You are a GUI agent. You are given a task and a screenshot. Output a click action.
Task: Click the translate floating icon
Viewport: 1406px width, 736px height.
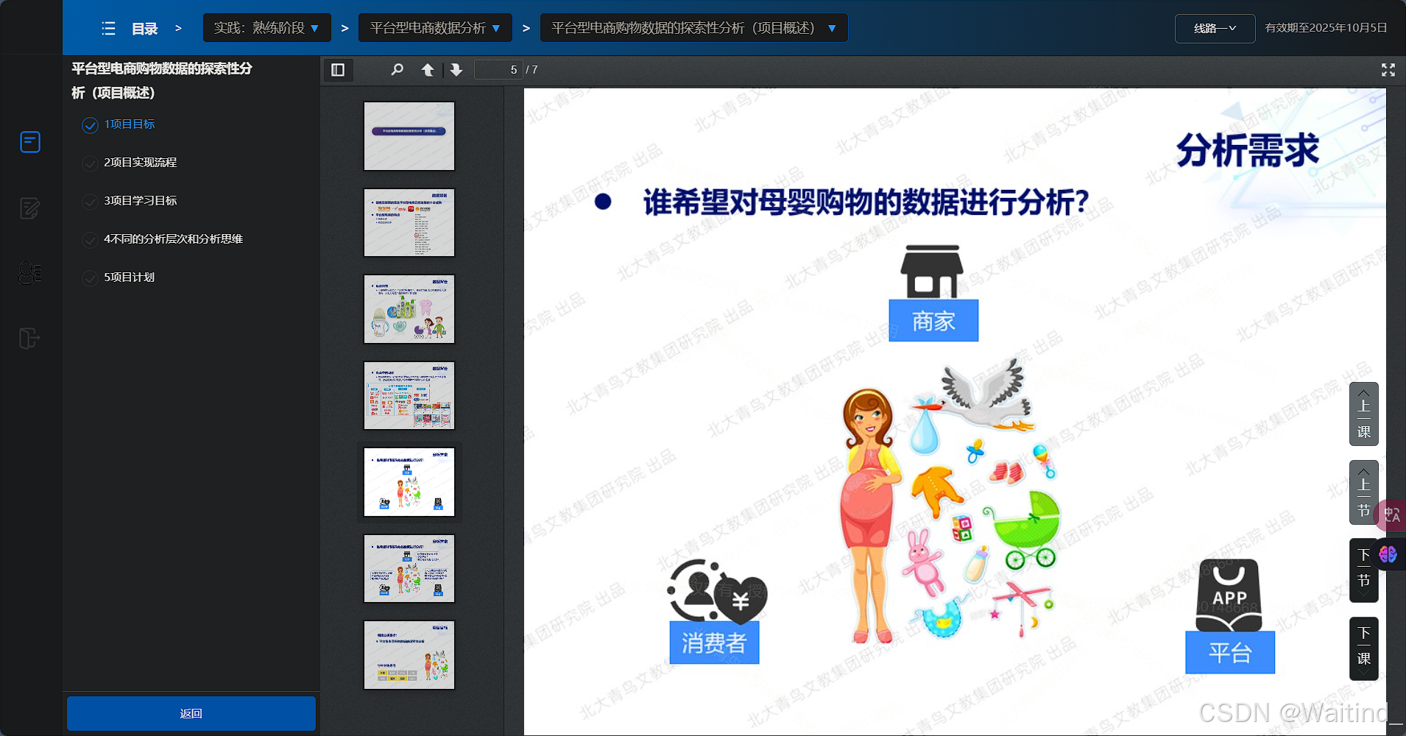tap(1391, 514)
